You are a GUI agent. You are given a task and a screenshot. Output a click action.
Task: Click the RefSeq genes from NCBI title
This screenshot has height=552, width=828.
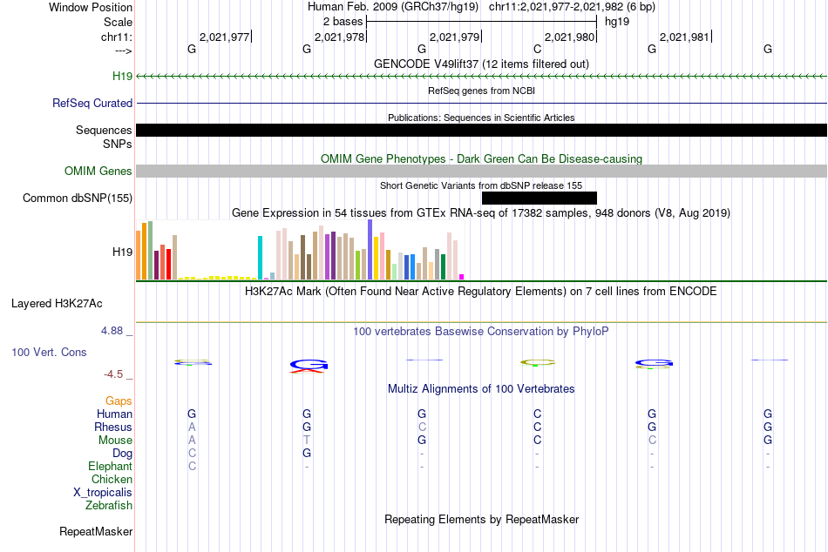(x=481, y=91)
